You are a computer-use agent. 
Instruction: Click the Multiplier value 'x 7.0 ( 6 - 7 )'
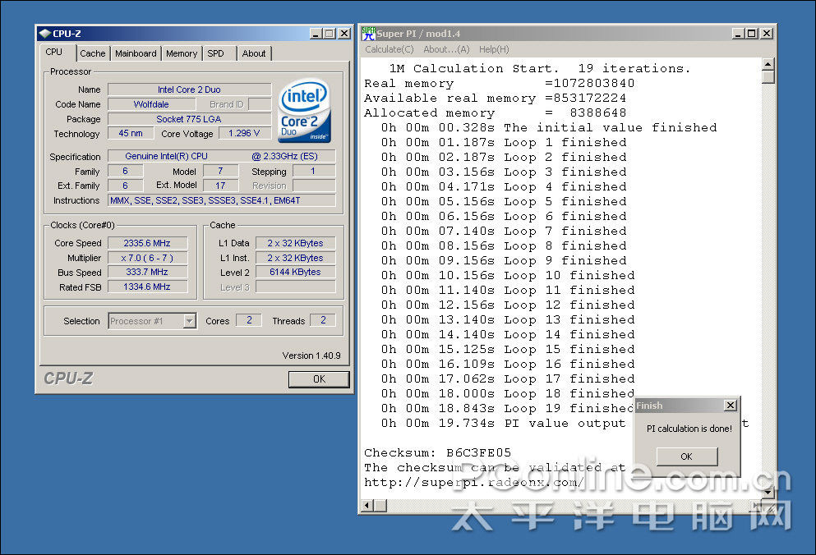[147, 258]
